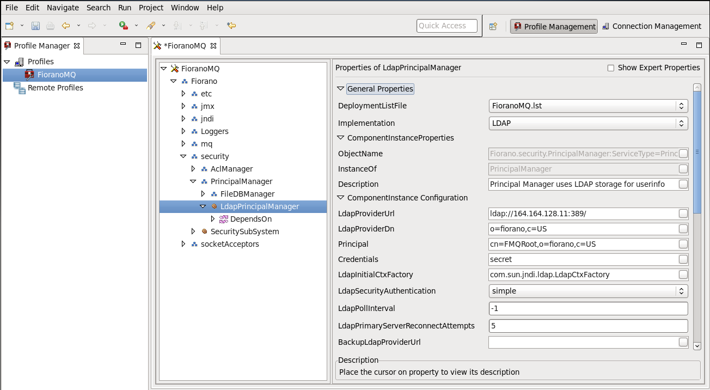Click the Previous Annotation toolbar icon

(x=203, y=26)
